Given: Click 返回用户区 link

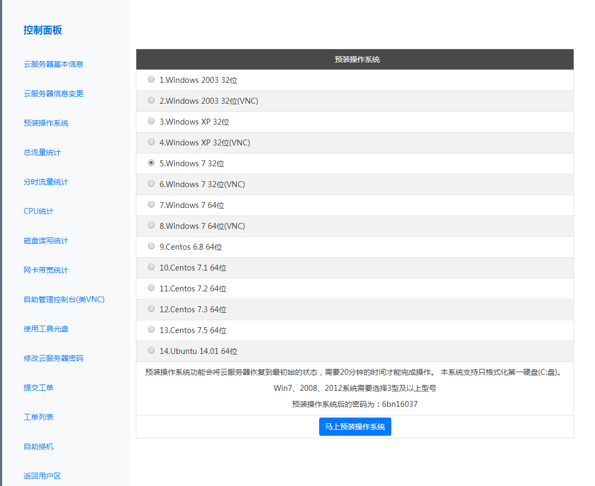Looking at the screenshot, I should pyautogui.click(x=42, y=476).
